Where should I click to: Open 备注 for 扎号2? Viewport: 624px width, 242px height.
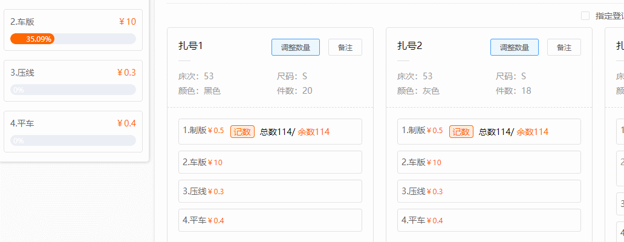[x=564, y=47]
